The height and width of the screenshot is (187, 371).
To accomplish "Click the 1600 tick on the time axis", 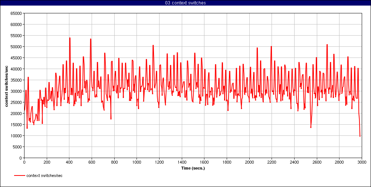I will tap(204, 162).
